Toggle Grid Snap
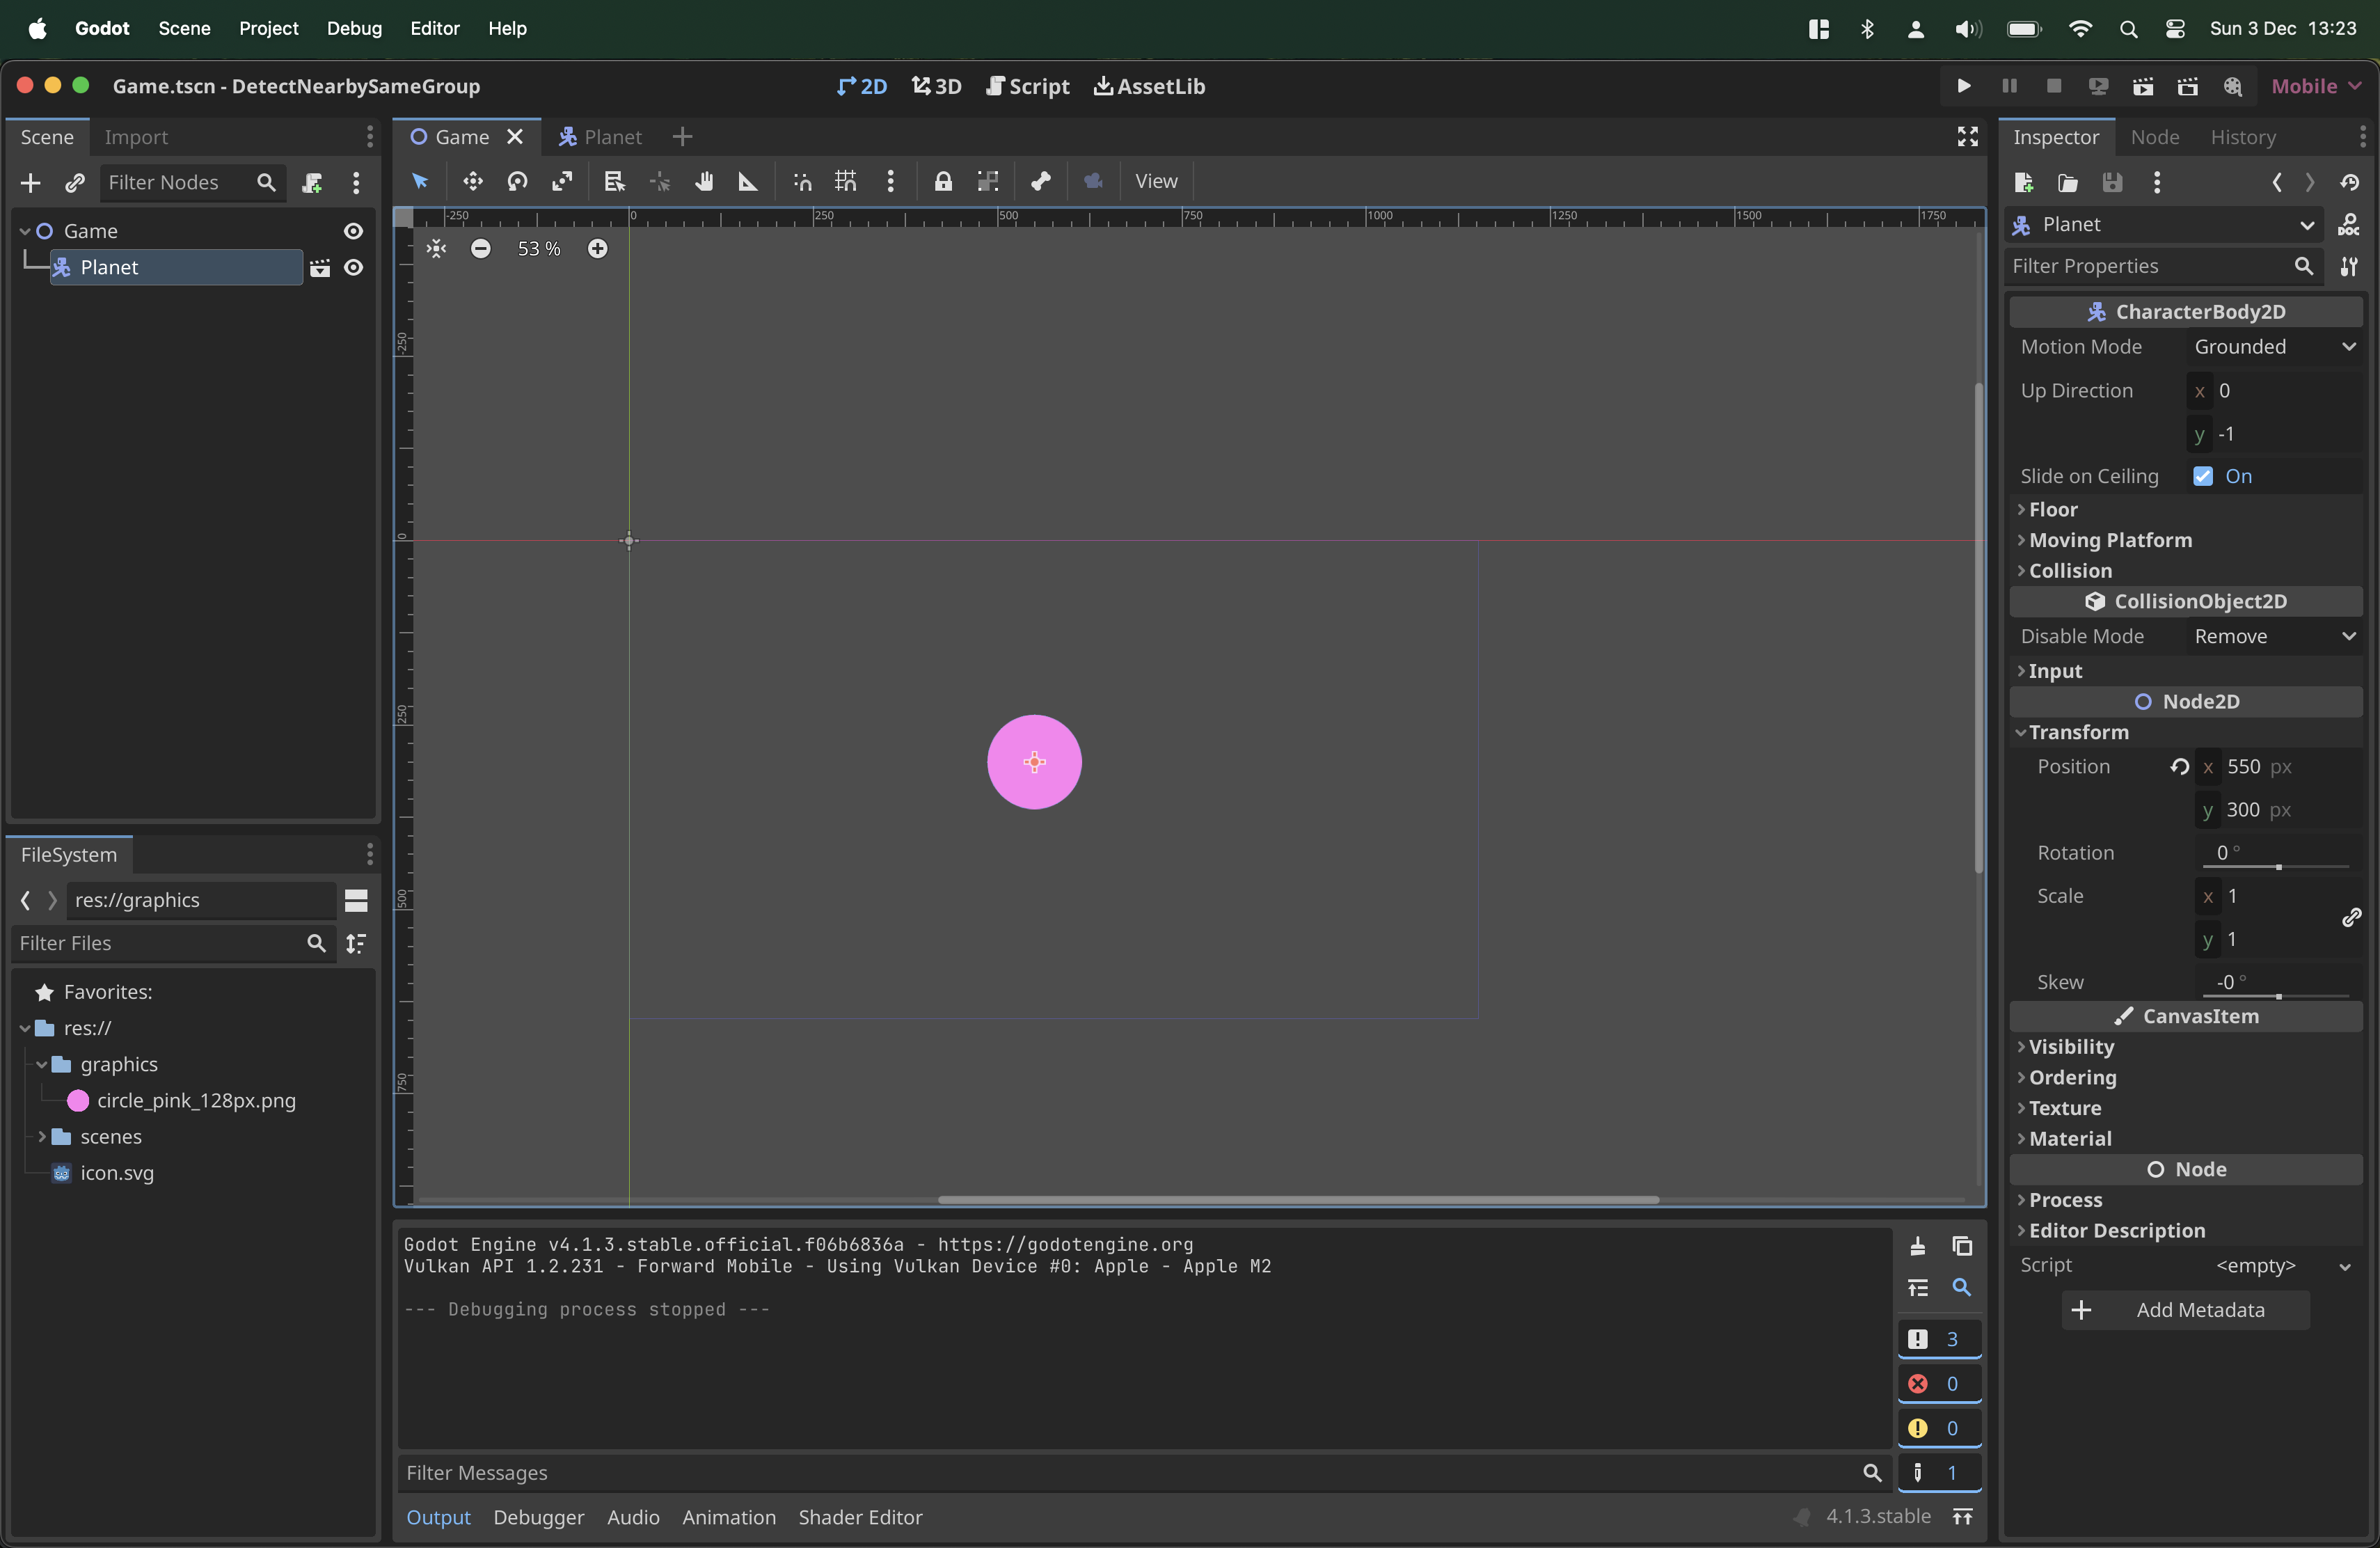The width and height of the screenshot is (2380, 1548). click(x=846, y=181)
